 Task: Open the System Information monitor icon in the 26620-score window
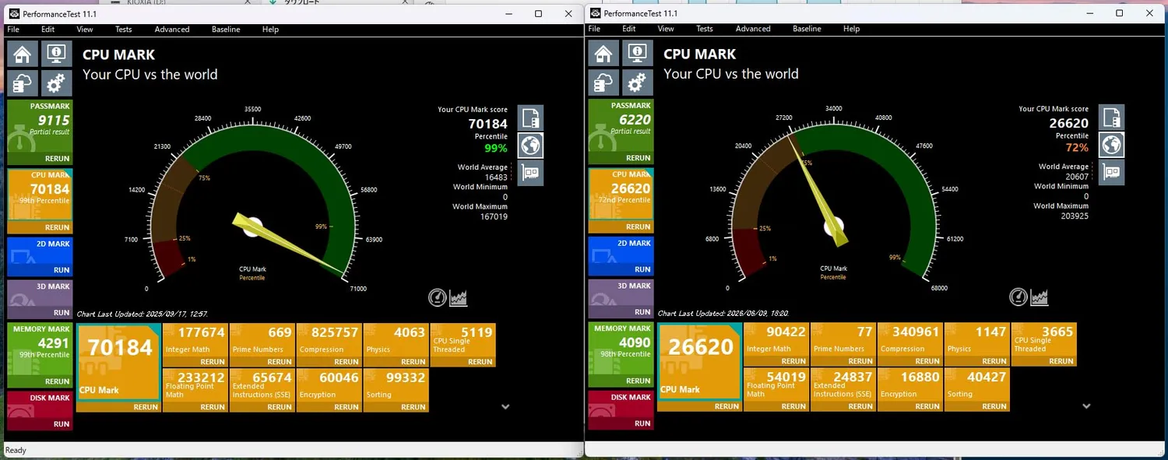[x=636, y=54]
